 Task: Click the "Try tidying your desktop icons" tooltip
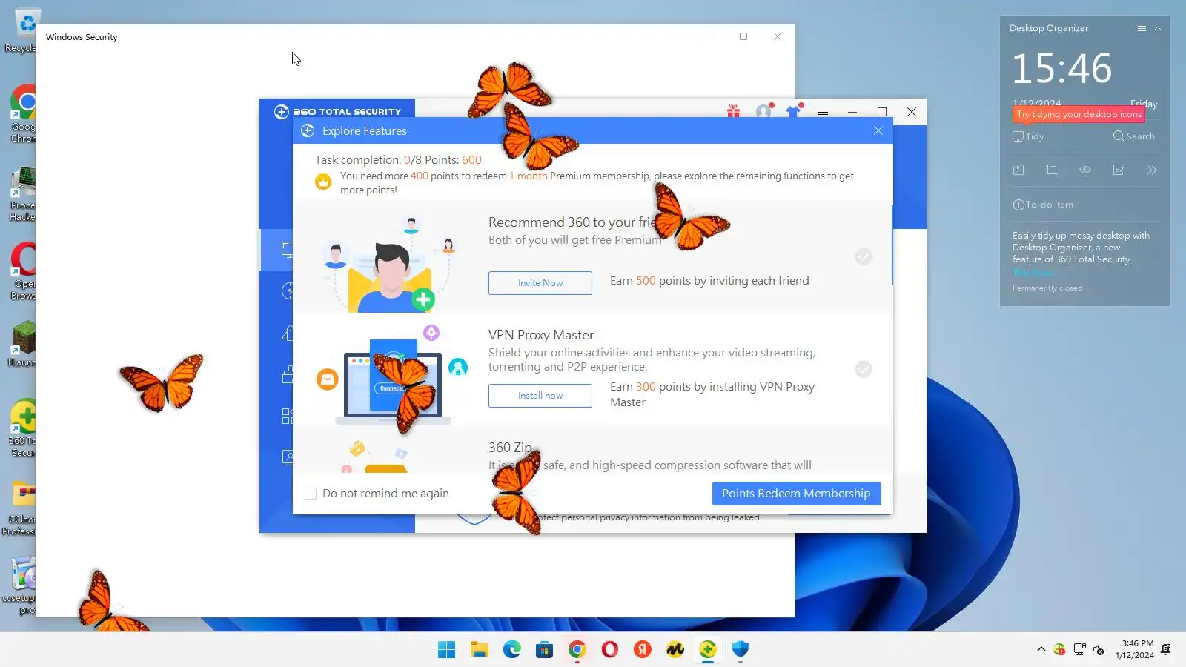click(x=1079, y=114)
